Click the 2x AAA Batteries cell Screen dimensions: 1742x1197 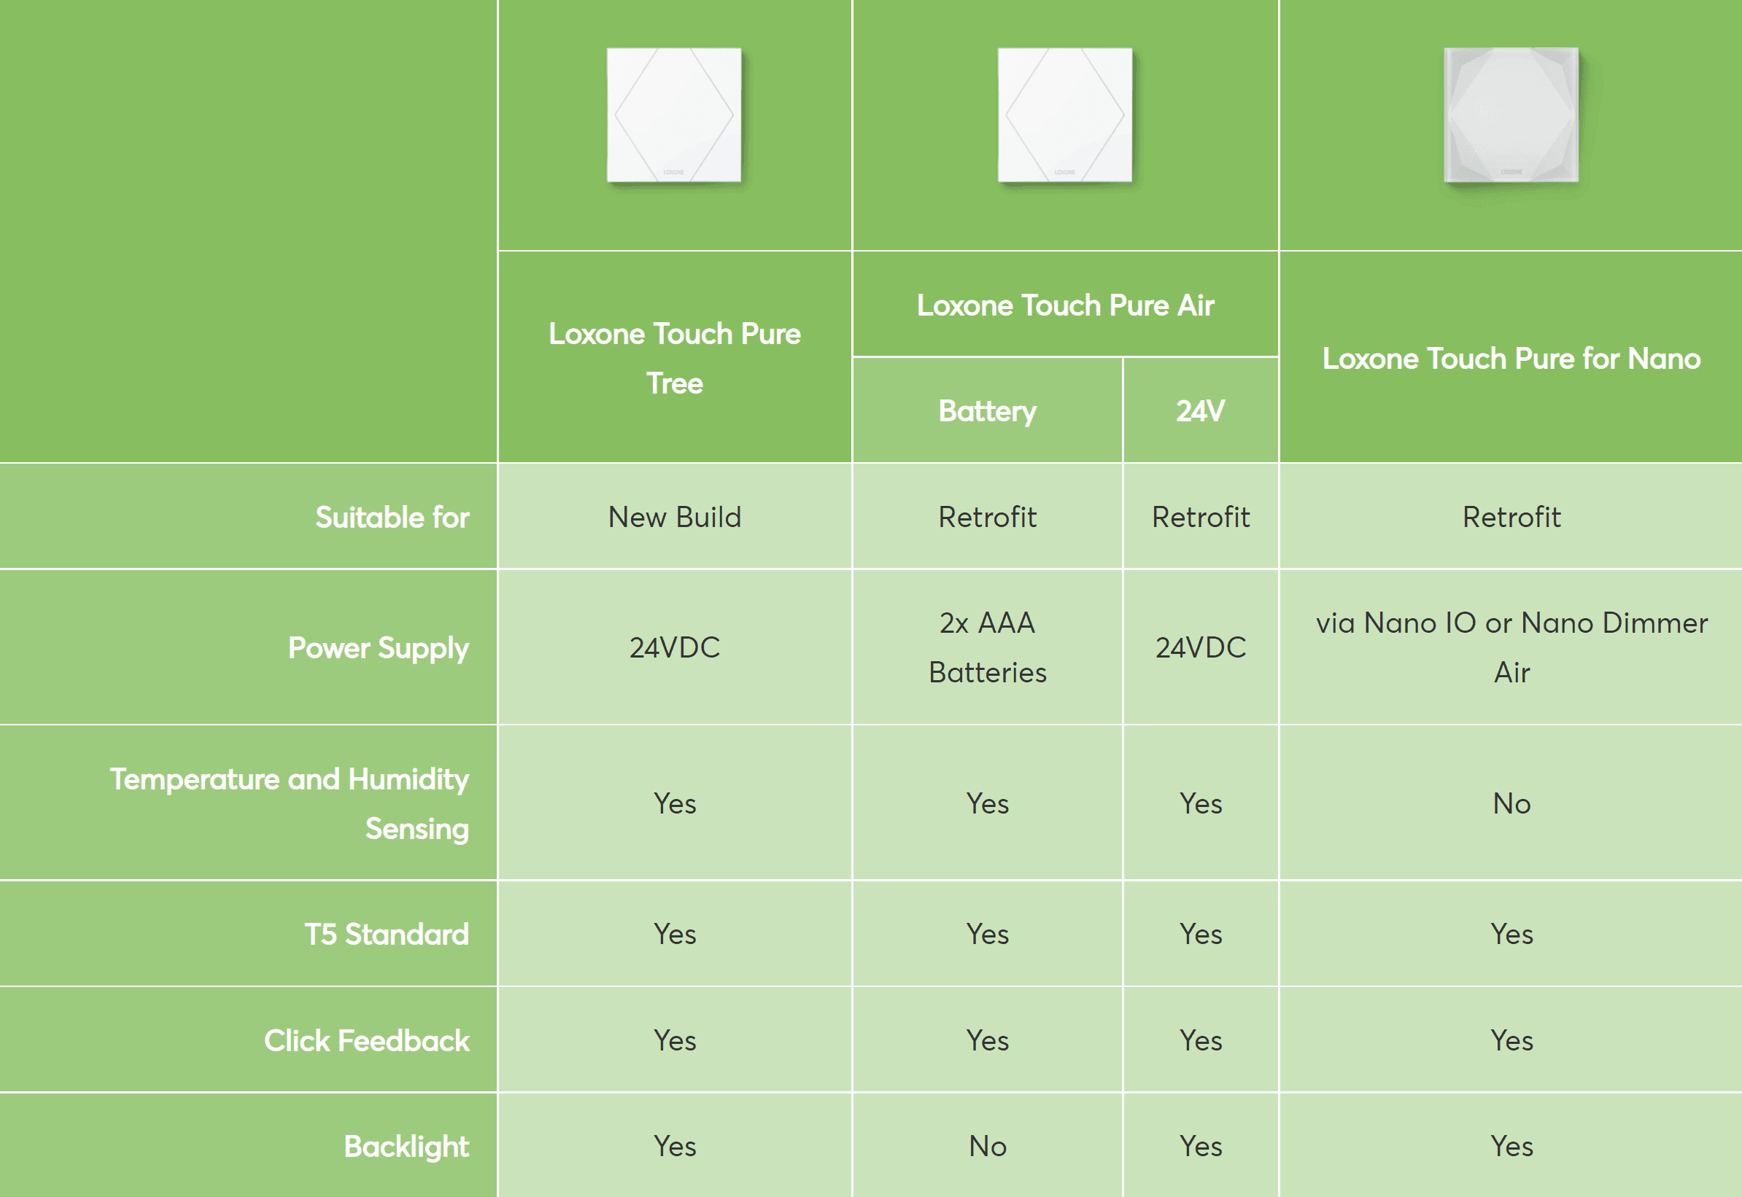pyautogui.click(x=987, y=647)
